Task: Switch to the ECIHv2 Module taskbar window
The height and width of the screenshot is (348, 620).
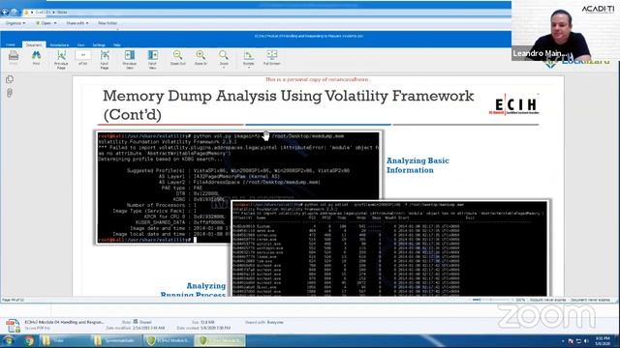Action: coord(169,340)
